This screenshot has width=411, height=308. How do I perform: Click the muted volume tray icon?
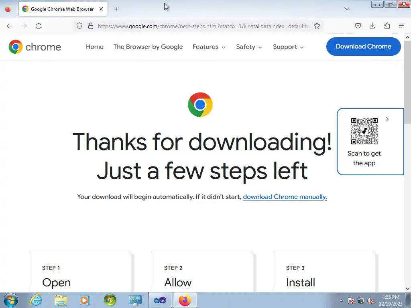(370, 300)
